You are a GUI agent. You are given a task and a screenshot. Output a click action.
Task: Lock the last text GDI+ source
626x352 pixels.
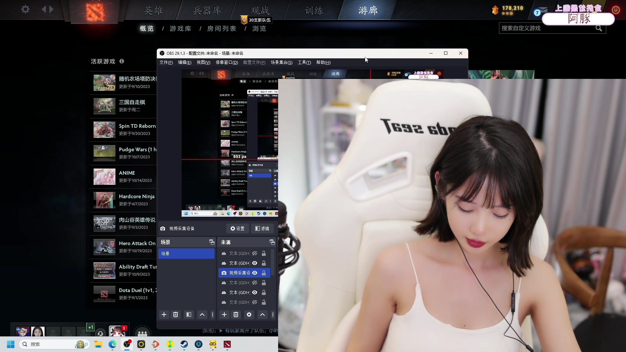(264, 302)
